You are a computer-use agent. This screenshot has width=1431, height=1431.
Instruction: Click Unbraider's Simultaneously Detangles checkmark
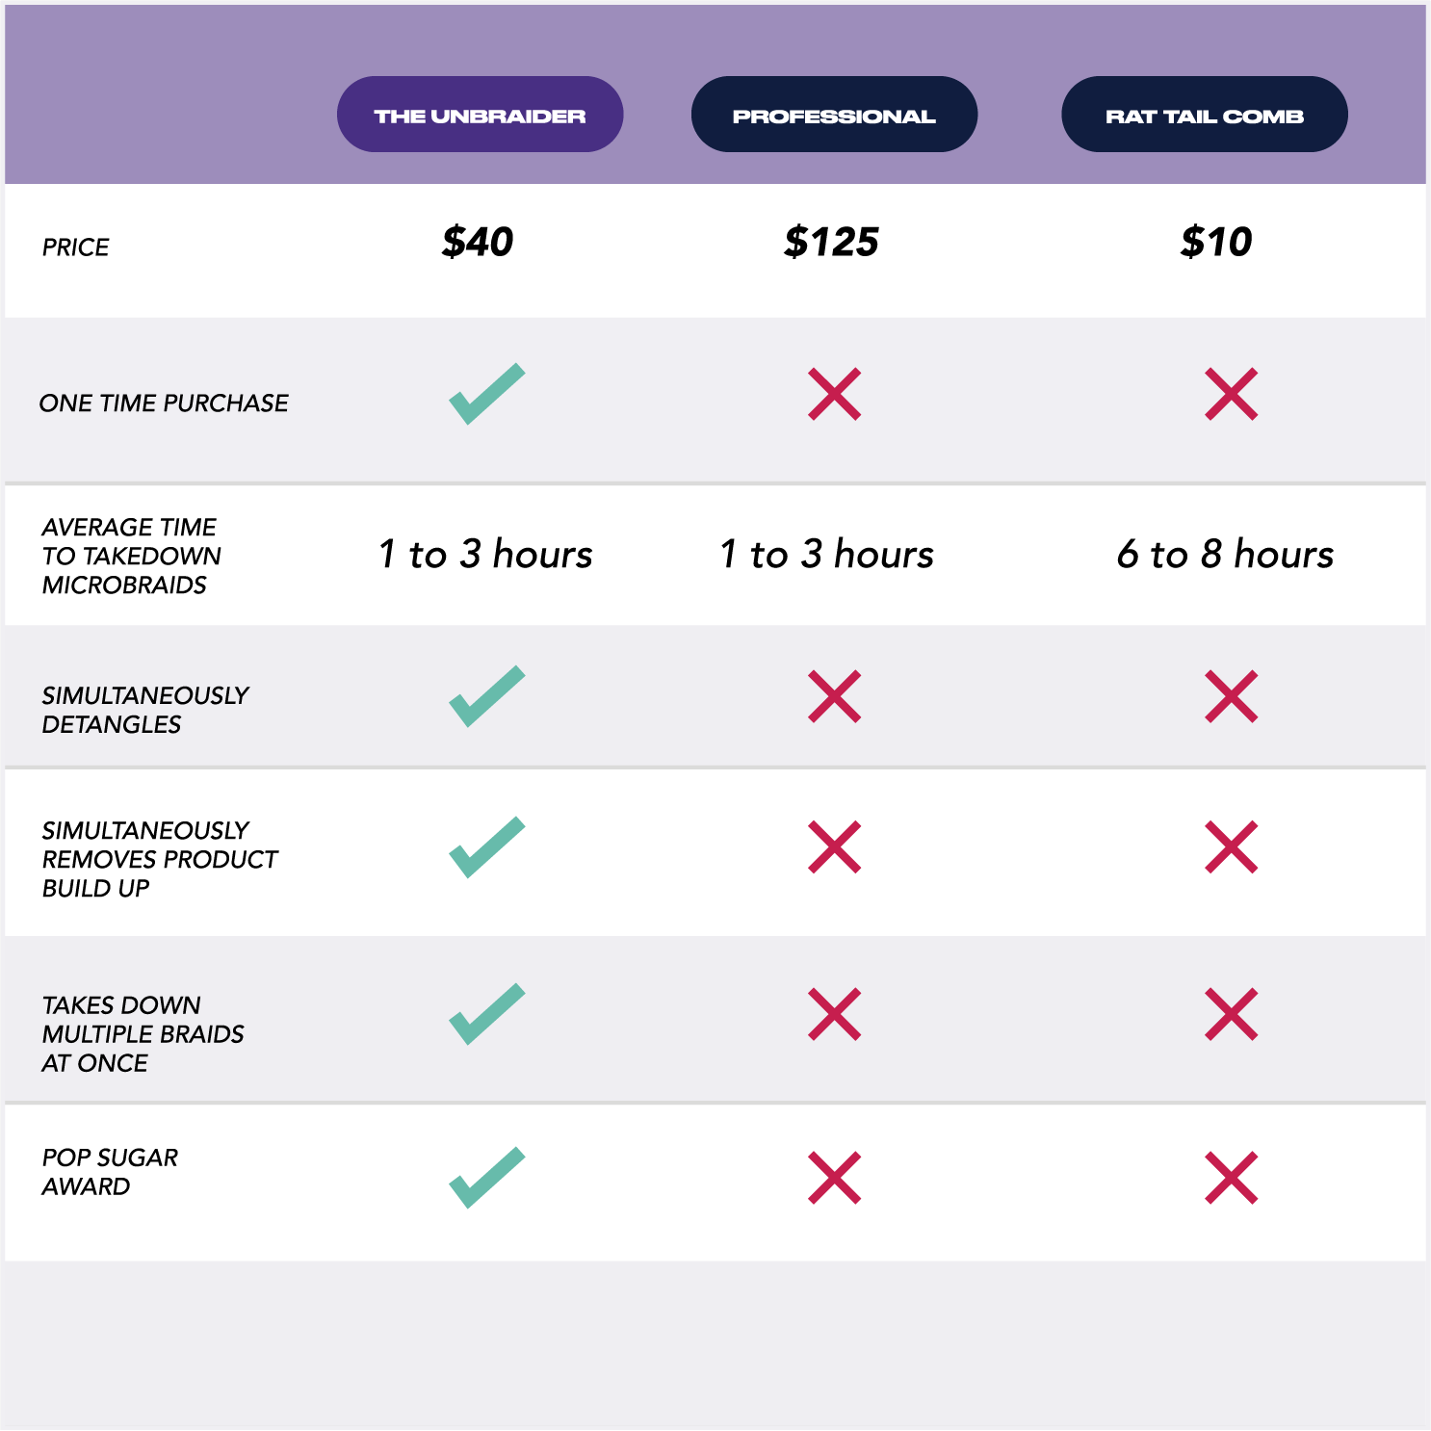[486, 696]
